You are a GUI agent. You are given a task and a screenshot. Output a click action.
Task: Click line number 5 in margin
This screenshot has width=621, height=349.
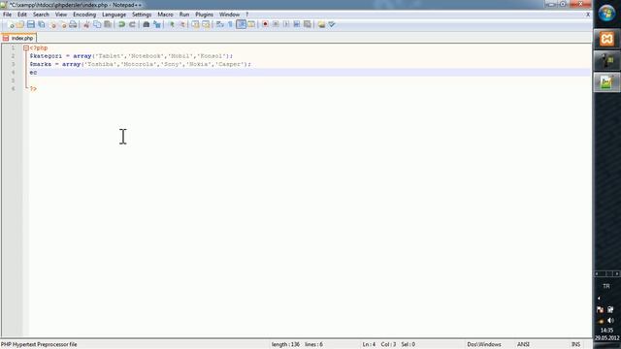[13, 80]
